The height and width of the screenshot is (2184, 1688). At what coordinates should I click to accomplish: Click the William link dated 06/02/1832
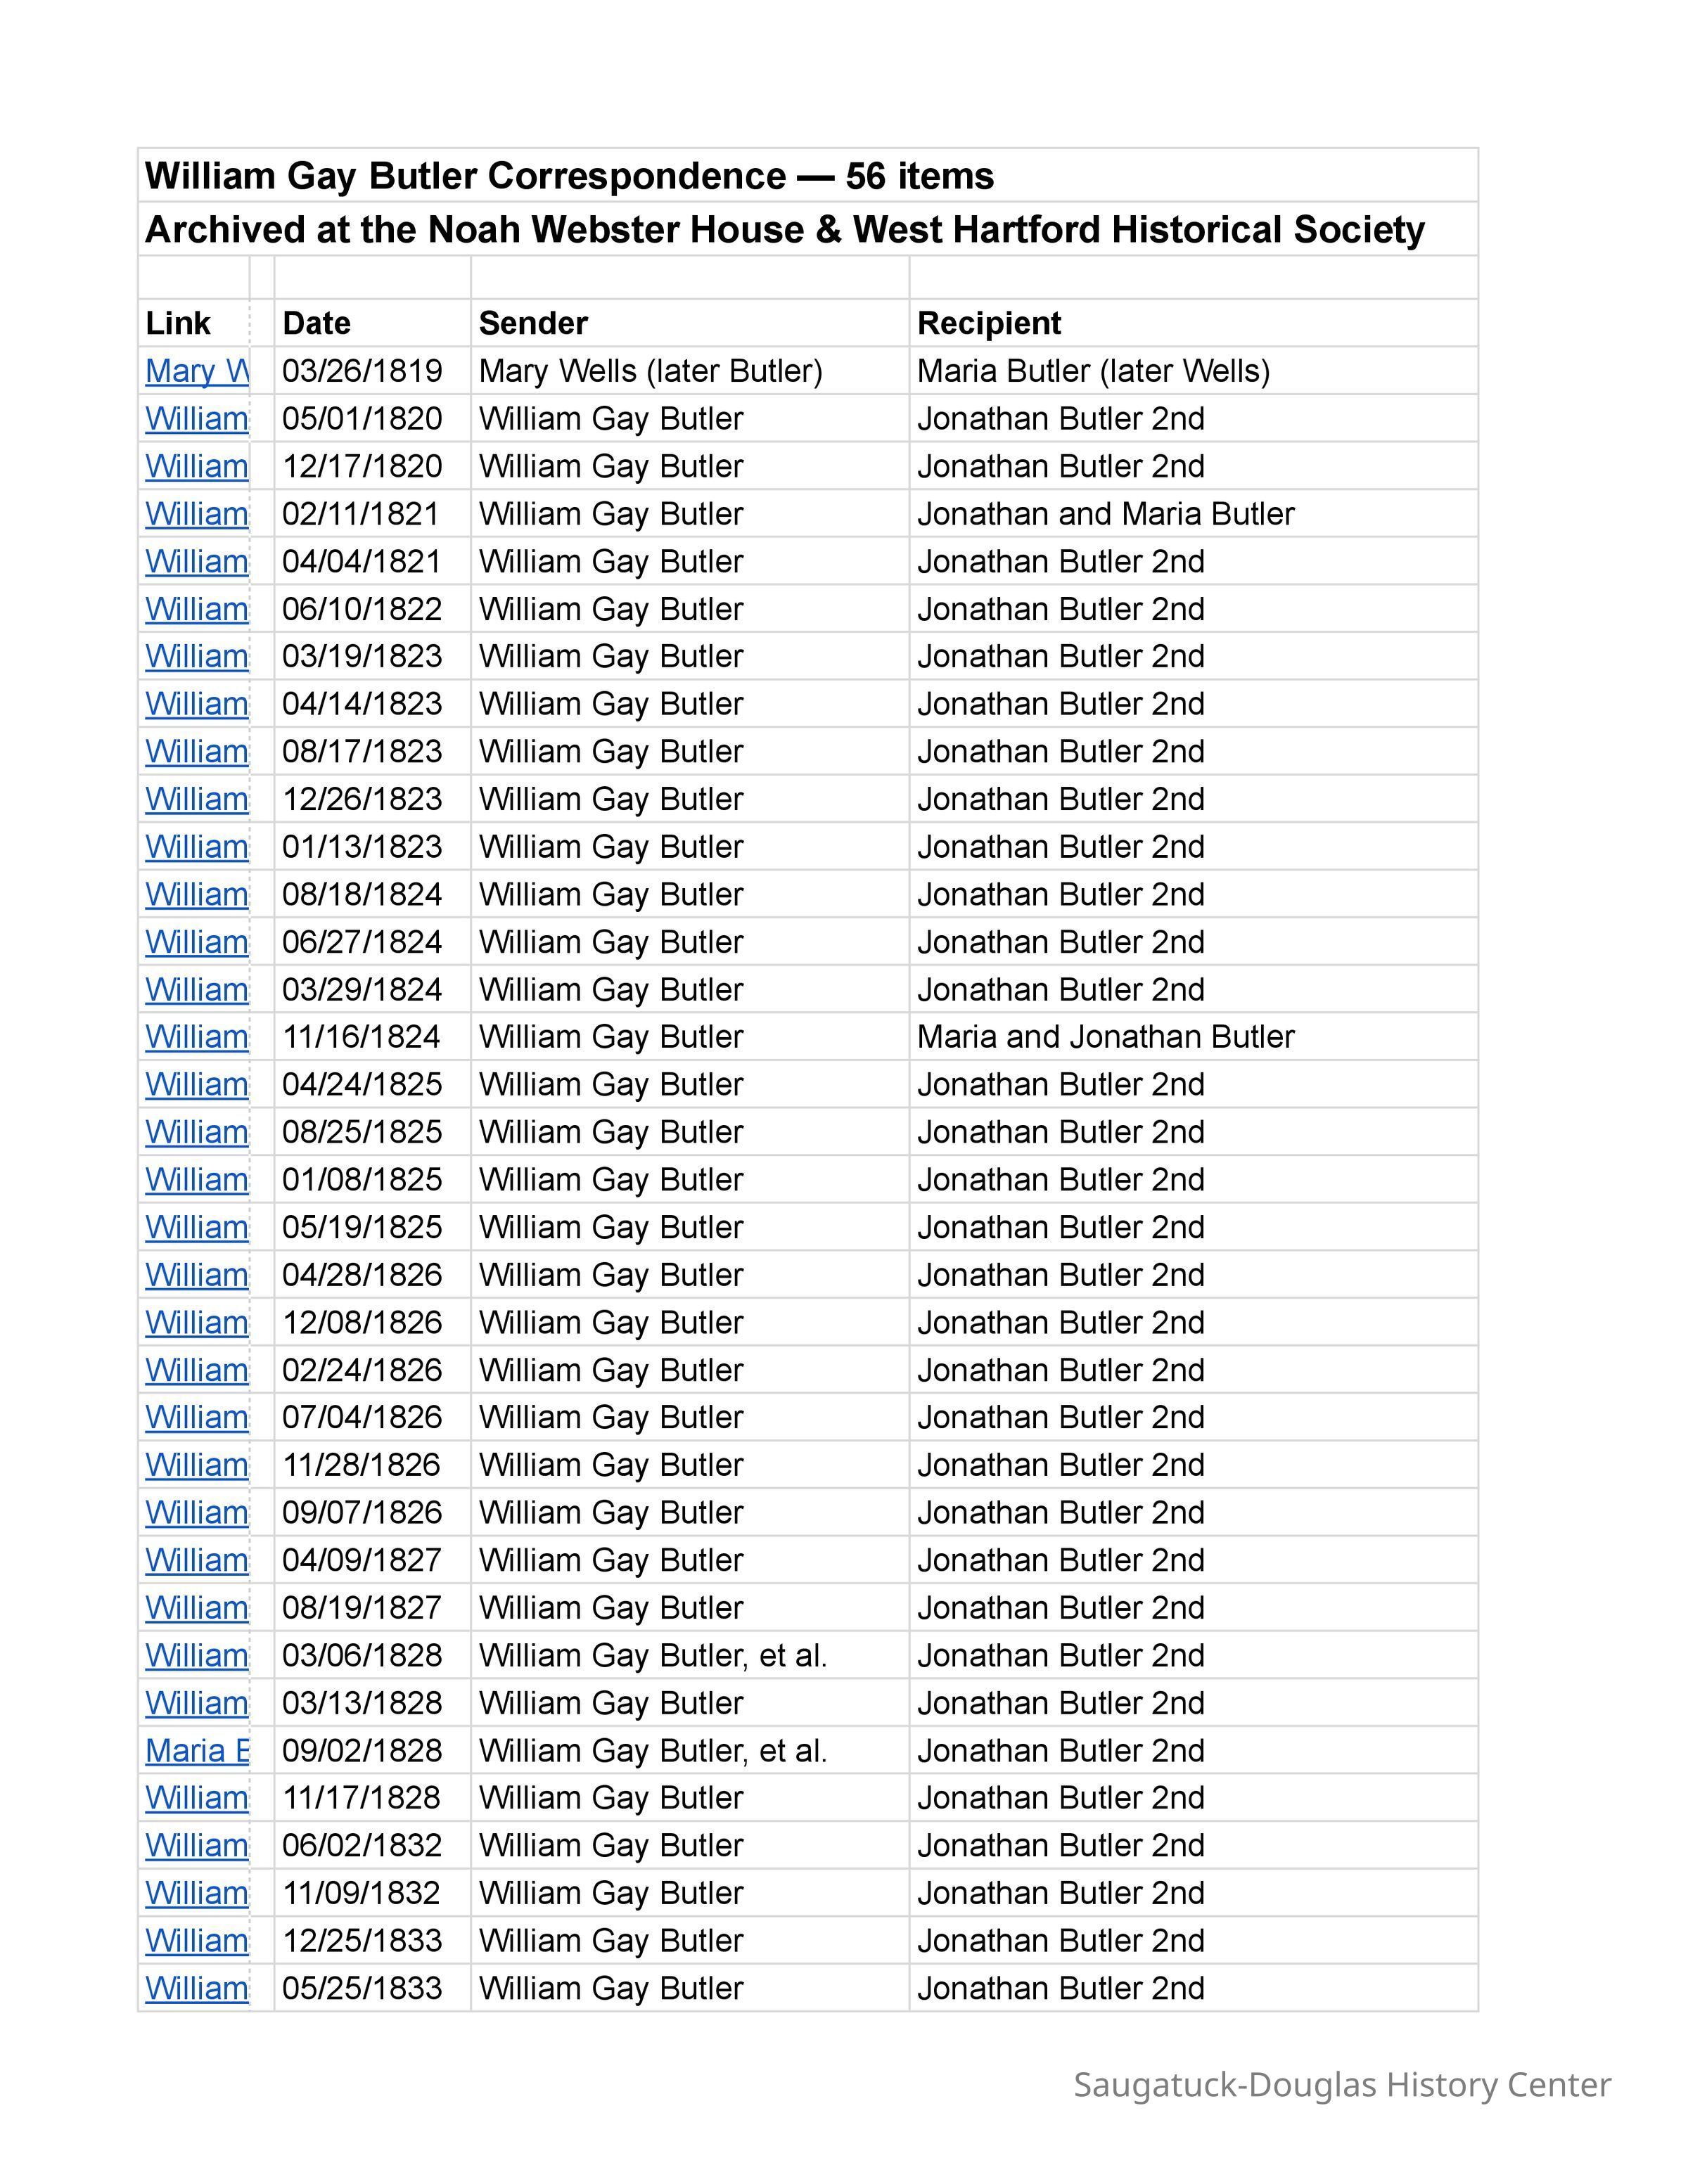(x=197, y=1846)
